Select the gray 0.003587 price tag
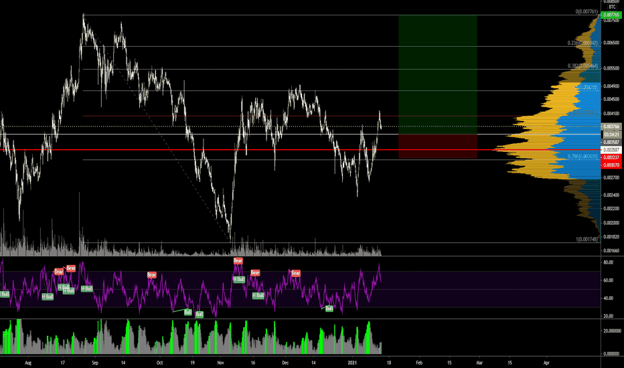 [x=611, y=142]
